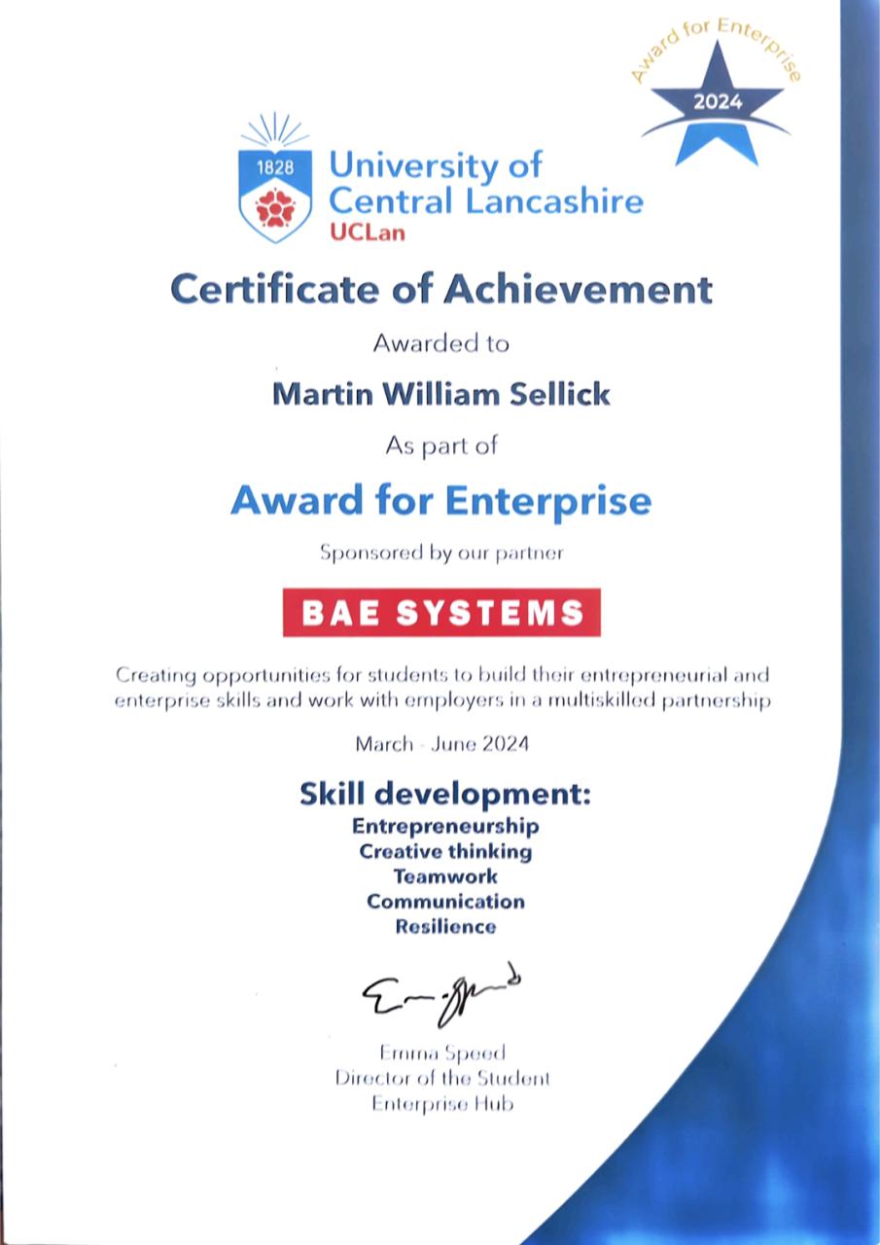
Task: Click the "As part of" text
Action: [x=440, y=445]
